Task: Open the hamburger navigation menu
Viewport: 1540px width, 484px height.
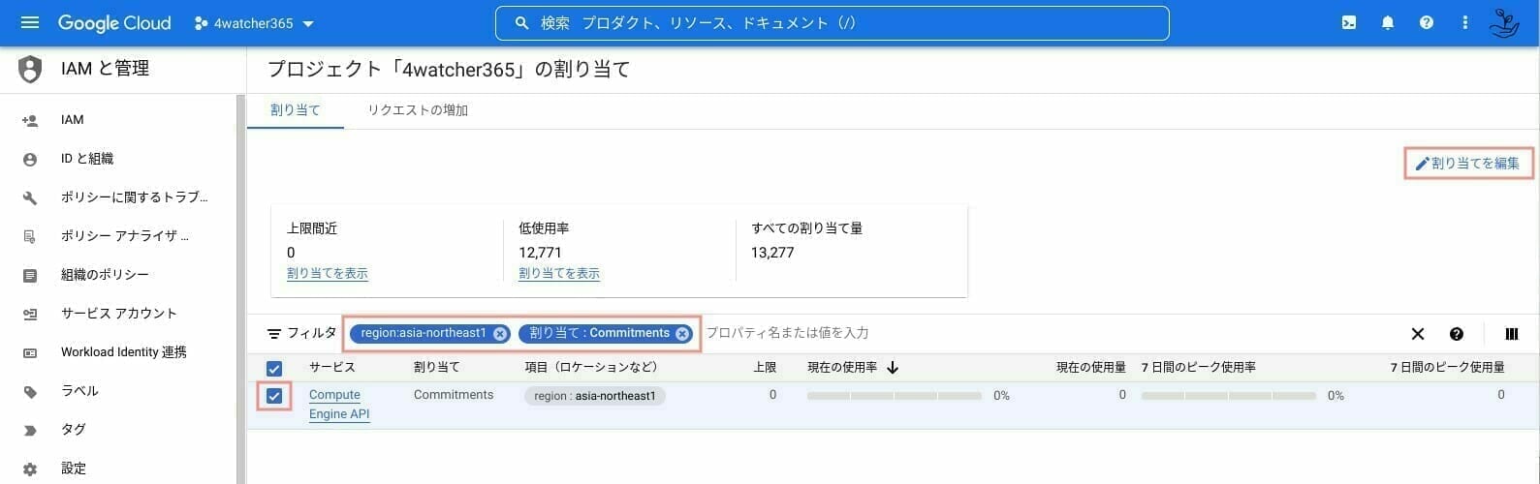Action: pos(30,23)
